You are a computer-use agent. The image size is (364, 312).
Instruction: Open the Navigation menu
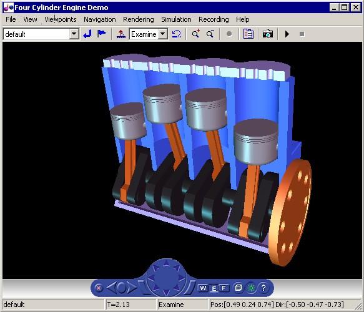pyautogui.click(x=100, y=19)
